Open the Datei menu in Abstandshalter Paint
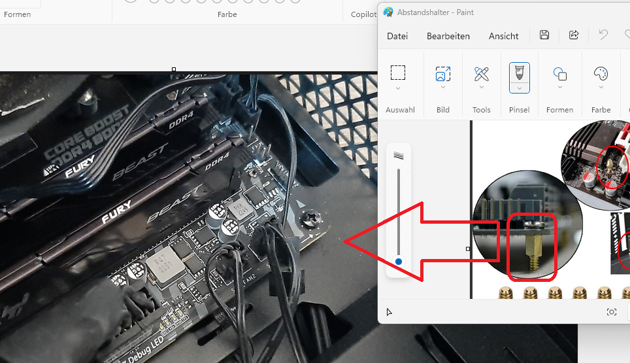Screen dimensions: 630x363 (397, 36)
